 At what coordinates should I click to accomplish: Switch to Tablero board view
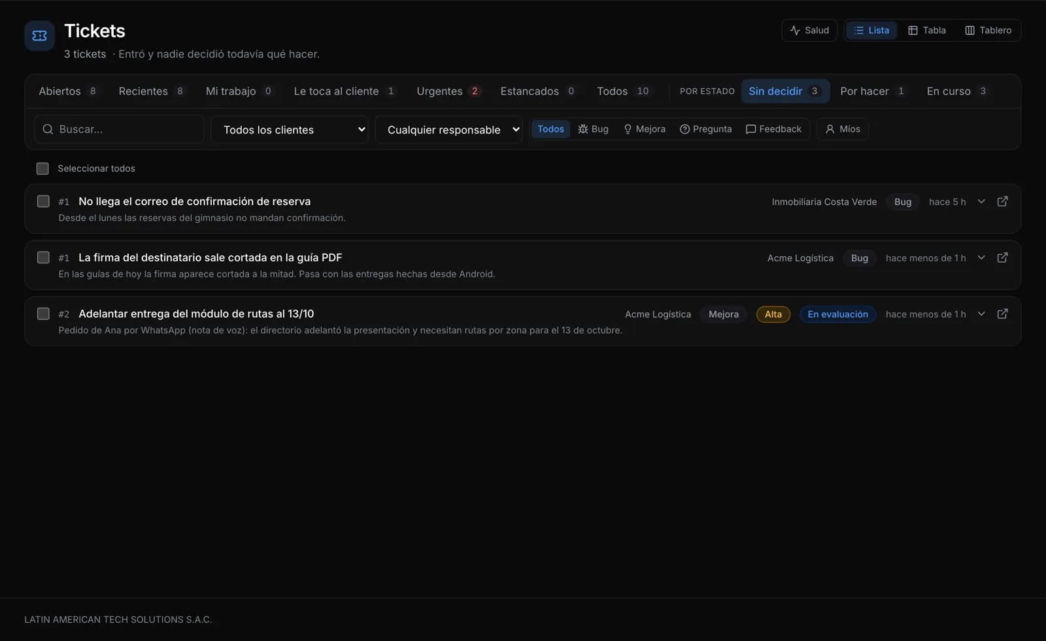point(988,30)
